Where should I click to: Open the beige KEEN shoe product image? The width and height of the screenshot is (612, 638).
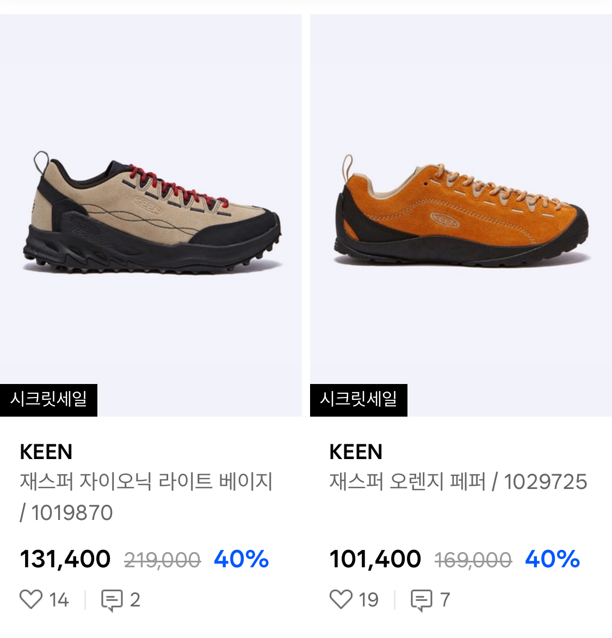(151, 215)
